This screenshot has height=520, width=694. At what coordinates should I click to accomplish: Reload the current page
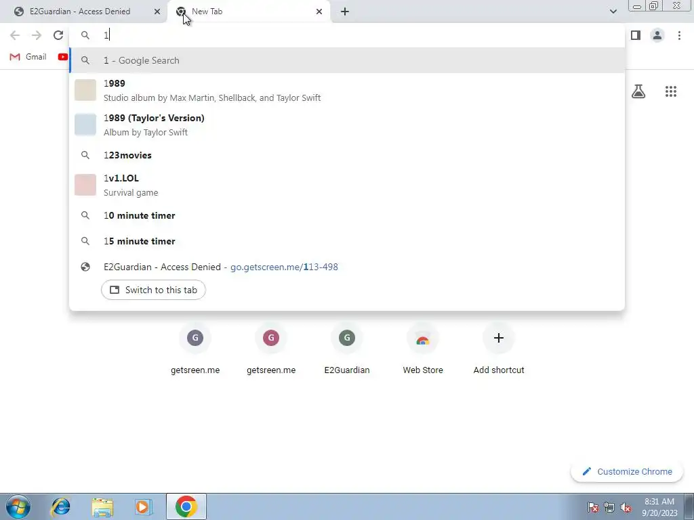pyautogui.click(x=58, y=35)
